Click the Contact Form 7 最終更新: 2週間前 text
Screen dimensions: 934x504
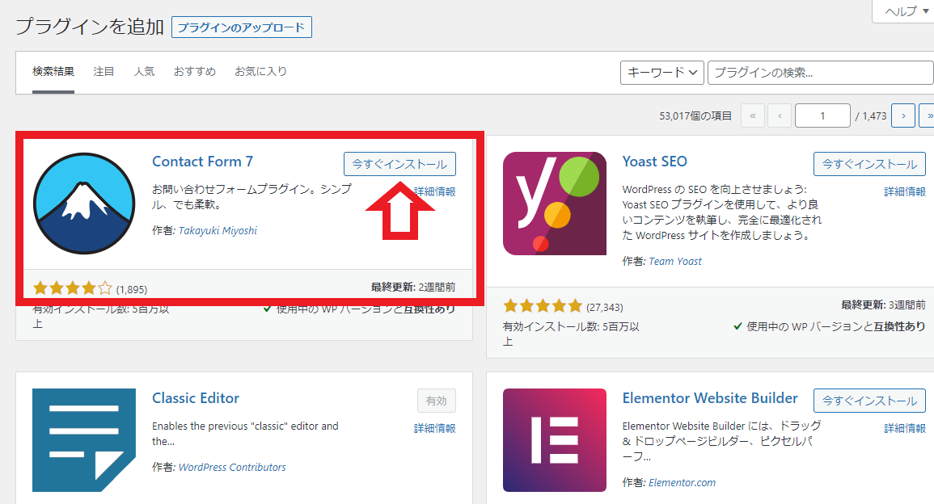413,288
